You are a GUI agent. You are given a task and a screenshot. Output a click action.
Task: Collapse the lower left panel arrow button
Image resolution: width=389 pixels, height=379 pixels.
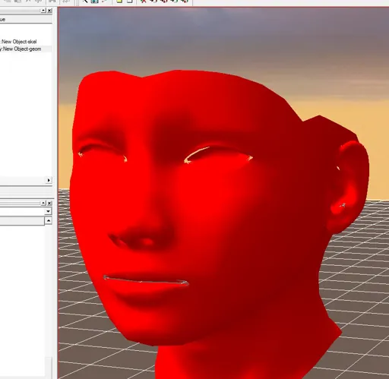[43, 203]
